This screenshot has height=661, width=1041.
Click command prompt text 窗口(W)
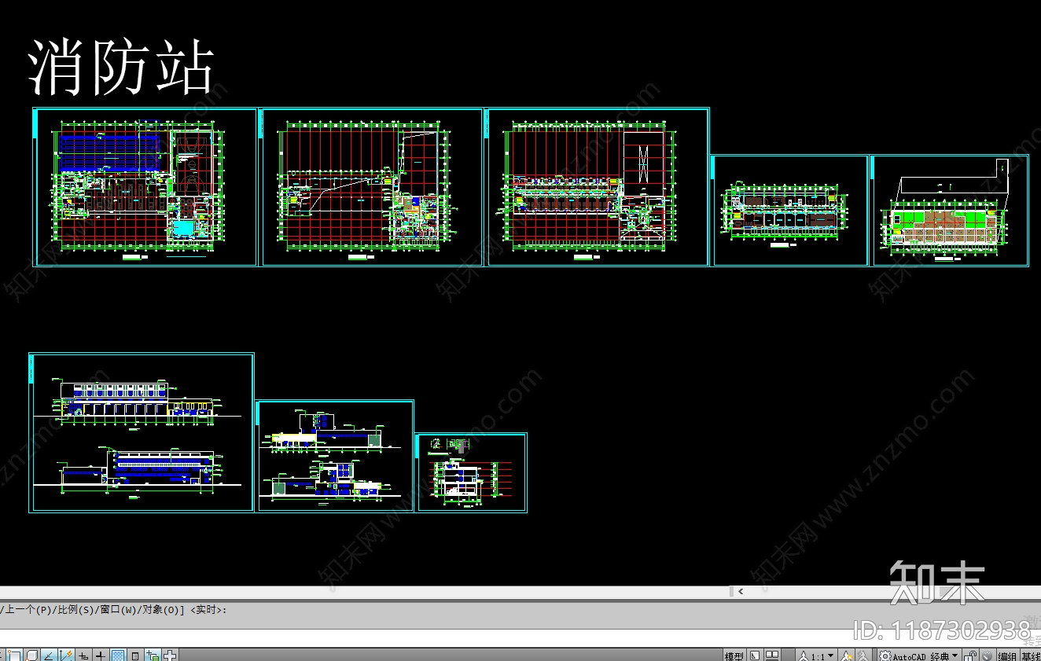[120, 609]
